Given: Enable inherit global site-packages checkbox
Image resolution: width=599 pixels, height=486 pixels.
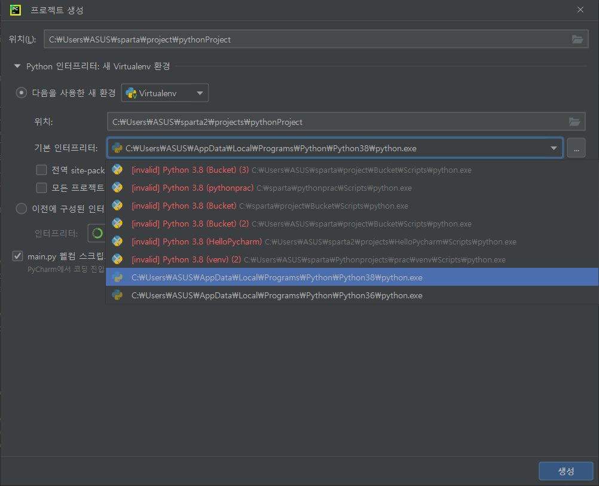Looking at the screenshot, I should [x=41, y=170].
